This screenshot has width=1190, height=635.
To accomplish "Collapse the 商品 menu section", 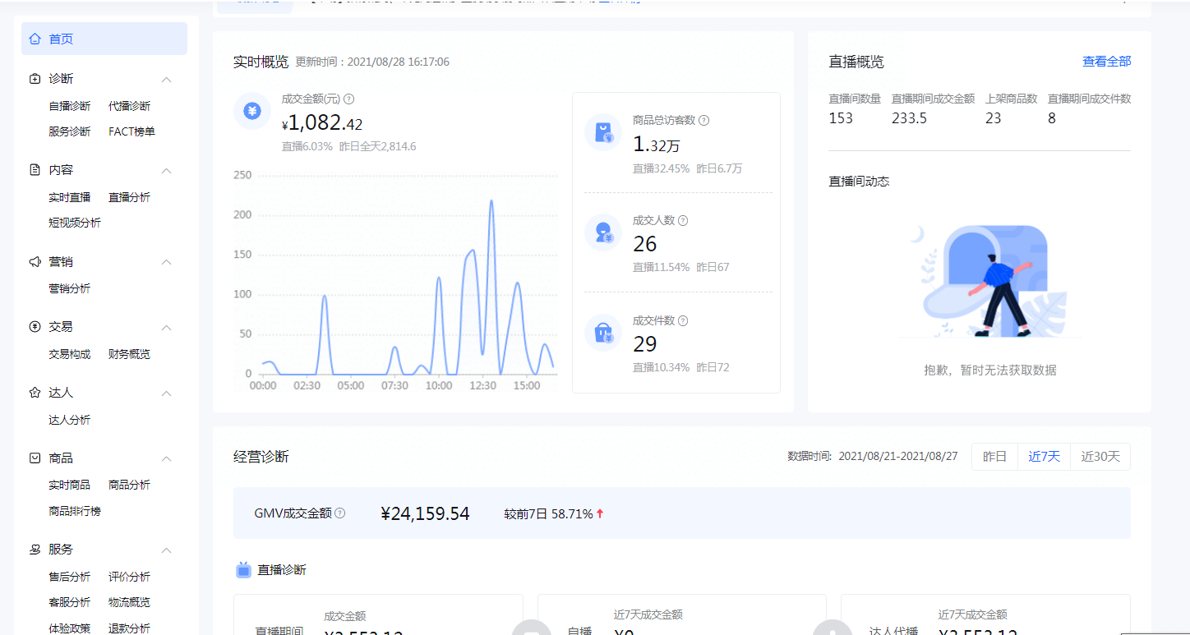I will (x=166, y=458).
